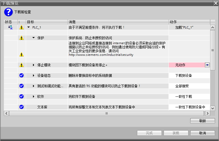219x141 pixels.
Task: Select the 软件 target label
Action: coord(41,96)
